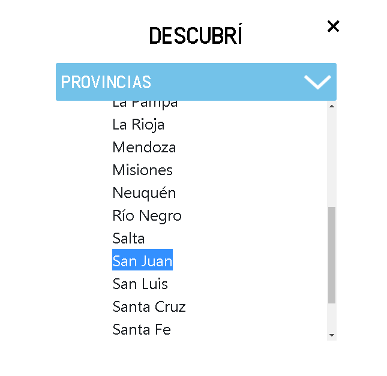Image resolution: width=387 pixels, height=376 pixels.
Task: Choose La Rioja province
Action: [x=139, y=125]
